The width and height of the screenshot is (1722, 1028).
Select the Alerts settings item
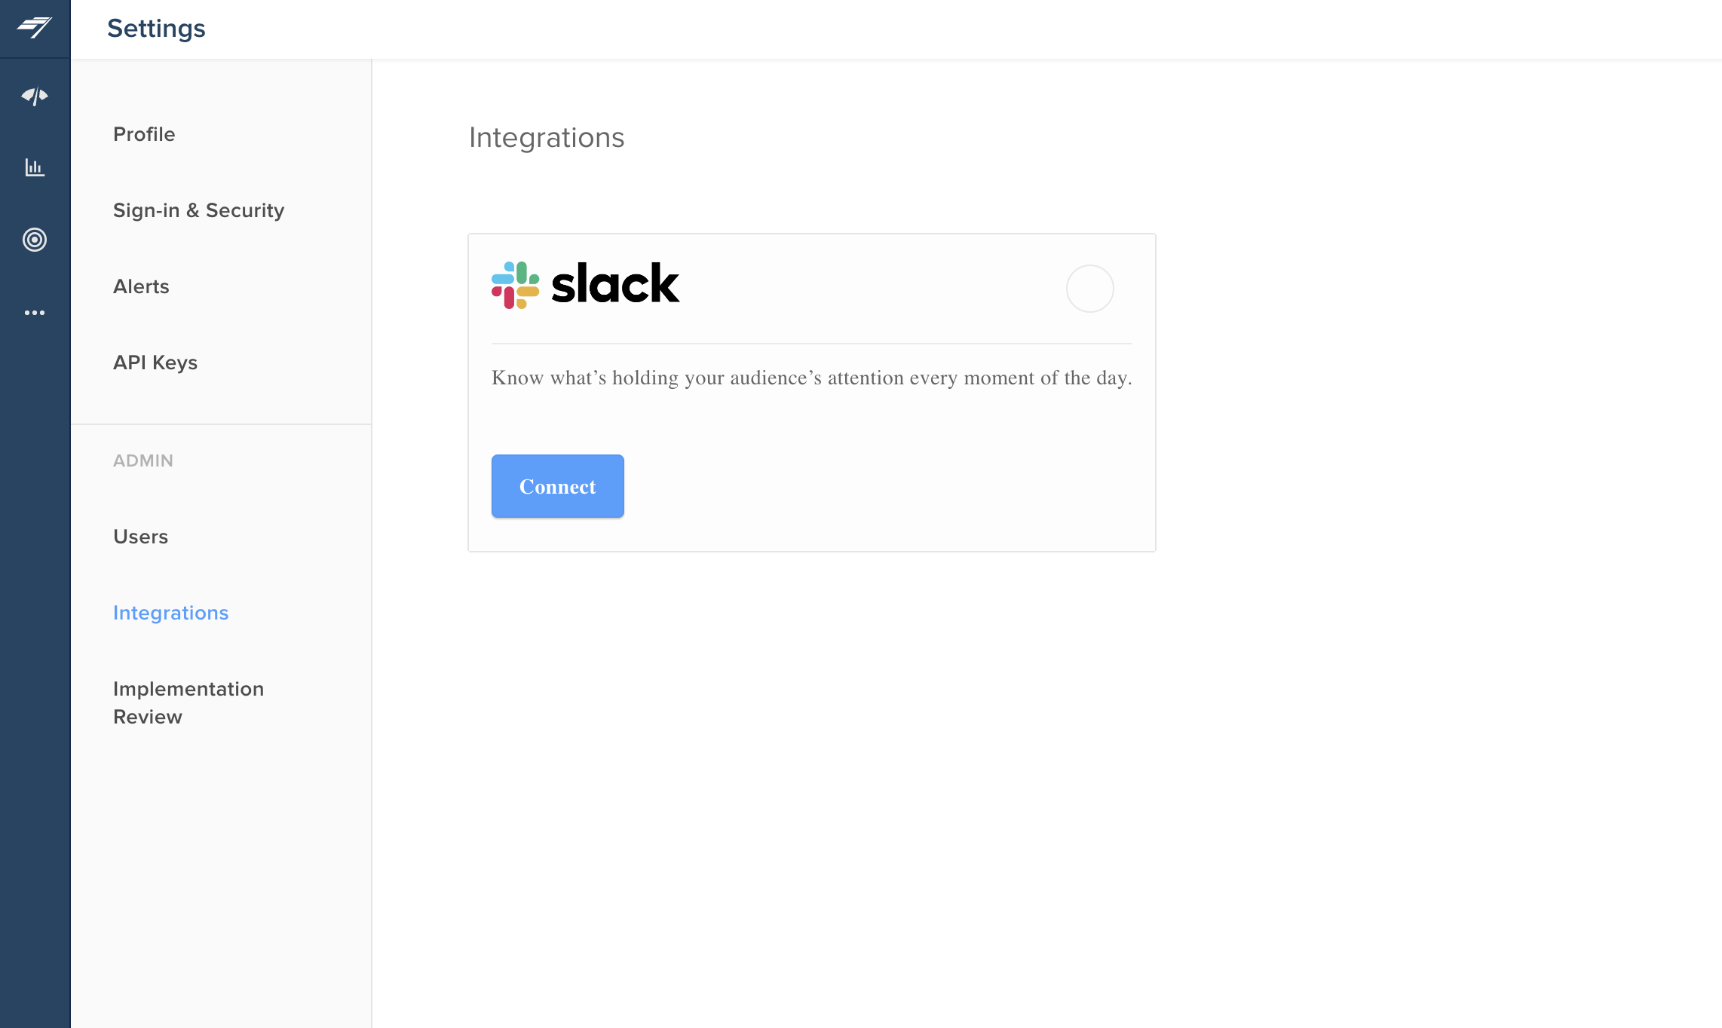click(x=141, y=286)
